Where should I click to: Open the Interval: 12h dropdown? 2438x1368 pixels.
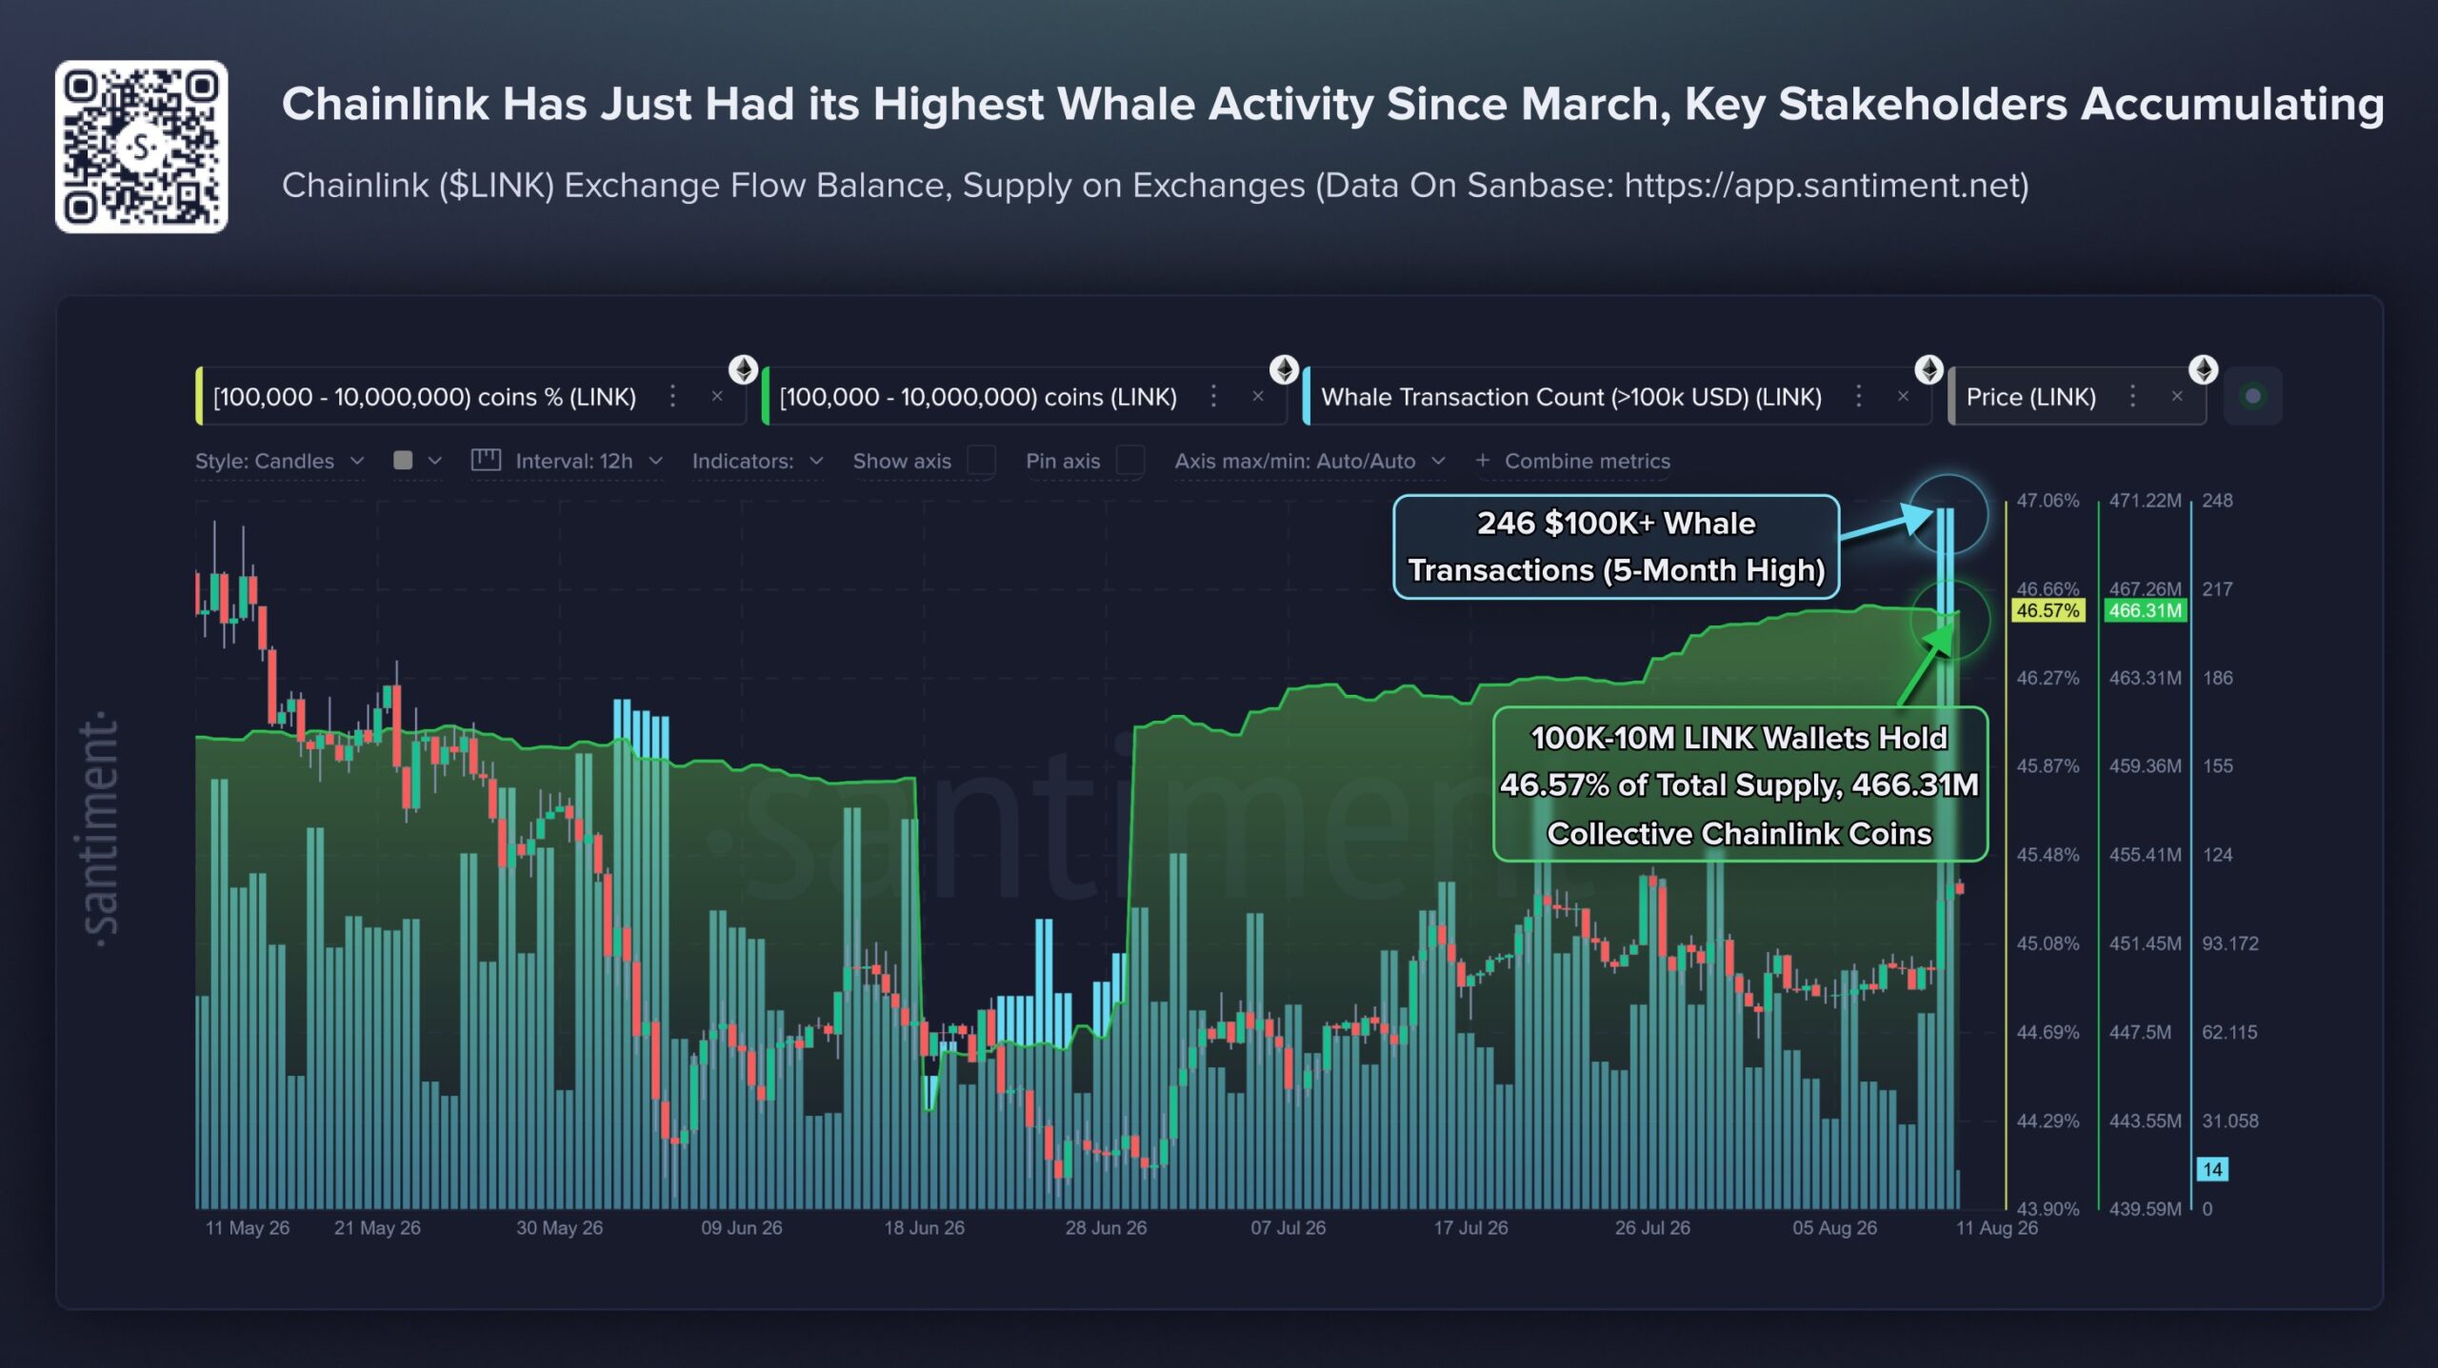pyautogui.click(x=589, y=461)
